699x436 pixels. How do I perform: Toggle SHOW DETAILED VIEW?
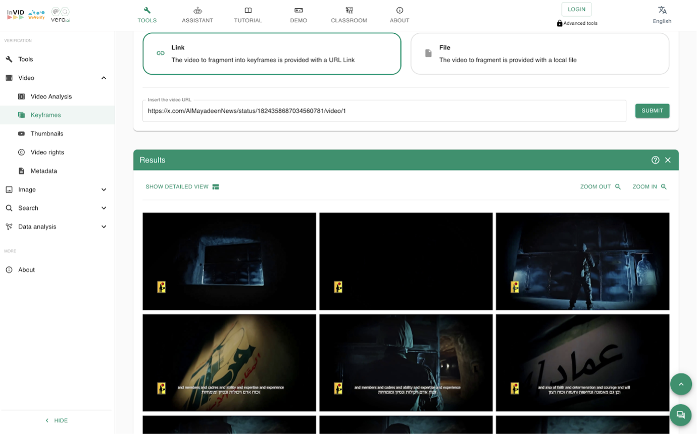(182, 187)
